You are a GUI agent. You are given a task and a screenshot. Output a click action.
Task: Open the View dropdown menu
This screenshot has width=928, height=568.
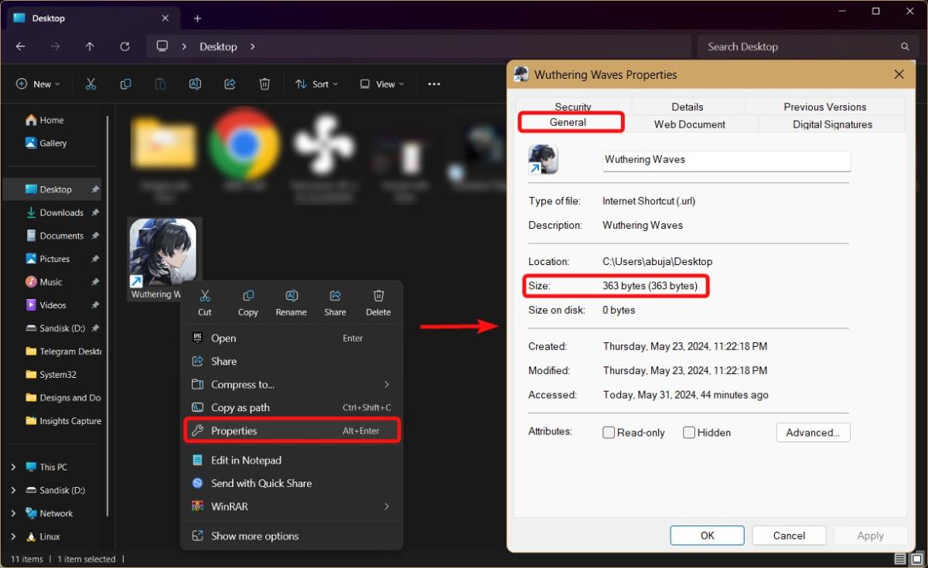click(x=382, y=84)
